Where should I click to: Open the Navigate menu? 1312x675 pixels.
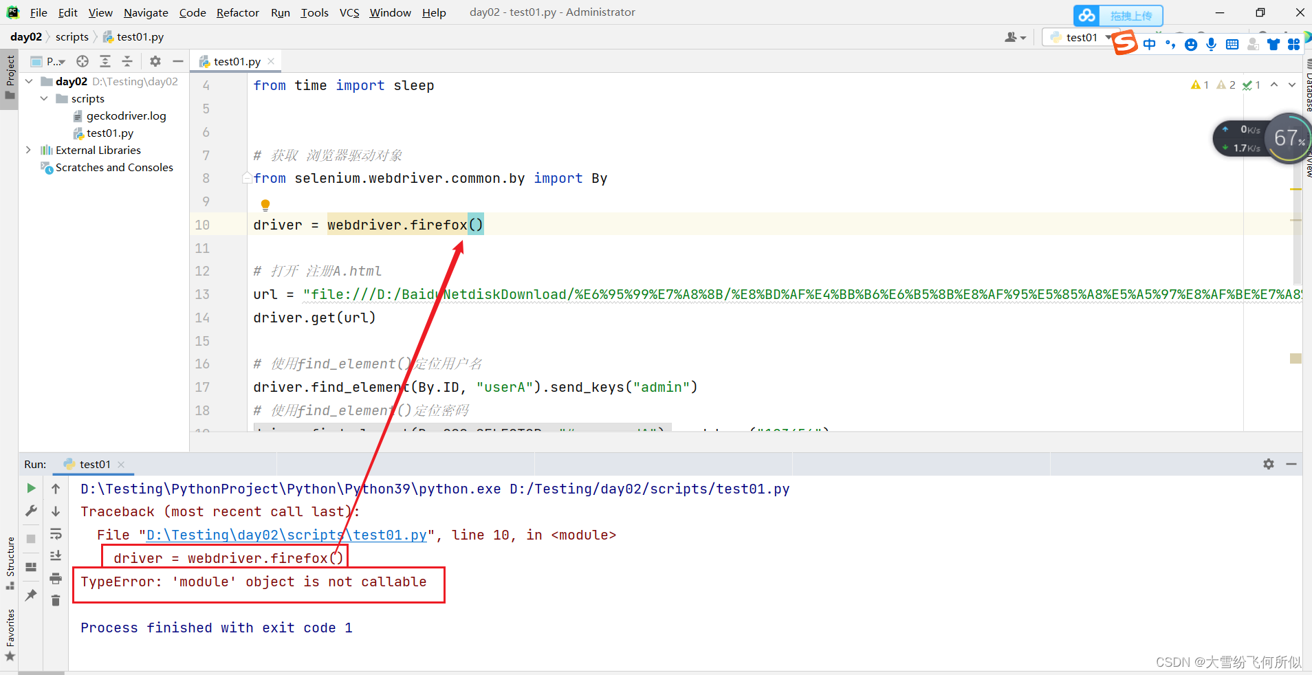click(x=146, y=12)
